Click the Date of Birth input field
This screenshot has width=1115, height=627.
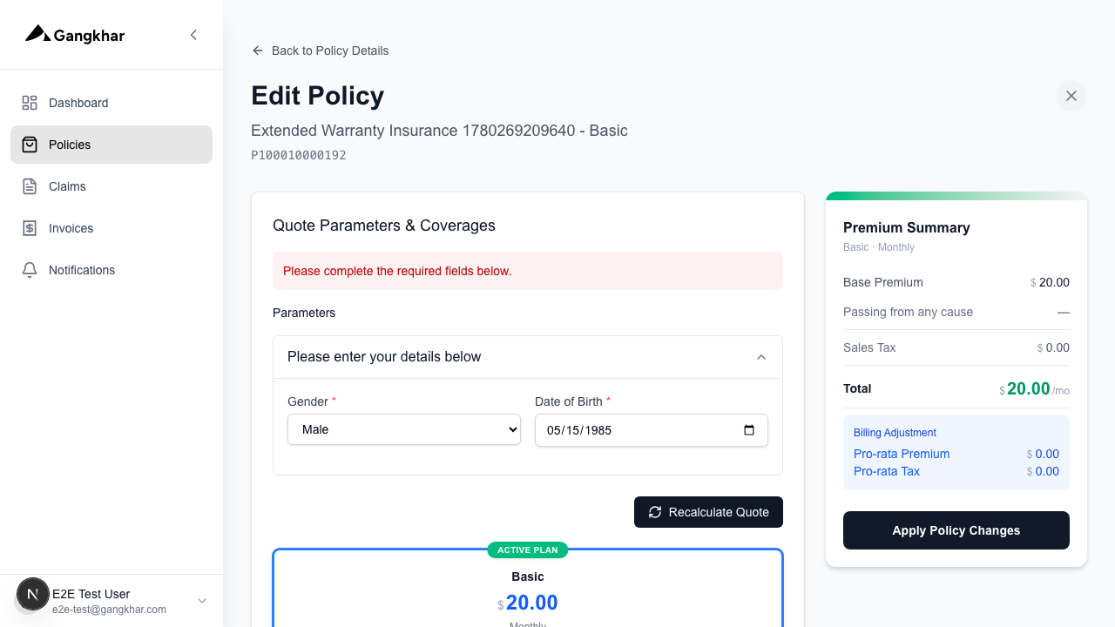pyautogui.click(x=652, y=430)
